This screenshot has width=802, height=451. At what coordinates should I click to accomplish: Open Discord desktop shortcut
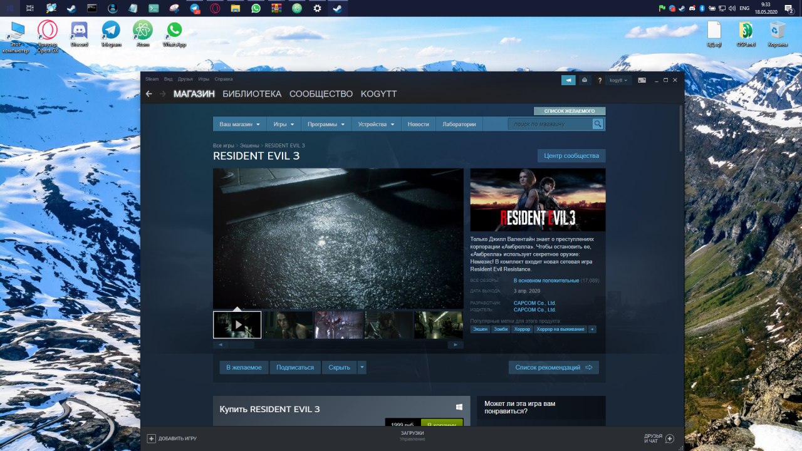(79, 34)
